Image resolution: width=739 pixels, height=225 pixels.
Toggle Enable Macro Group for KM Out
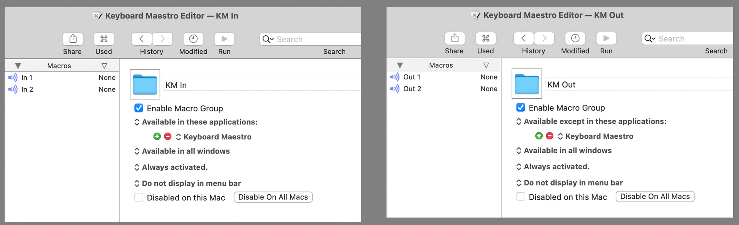pos(520,107)
